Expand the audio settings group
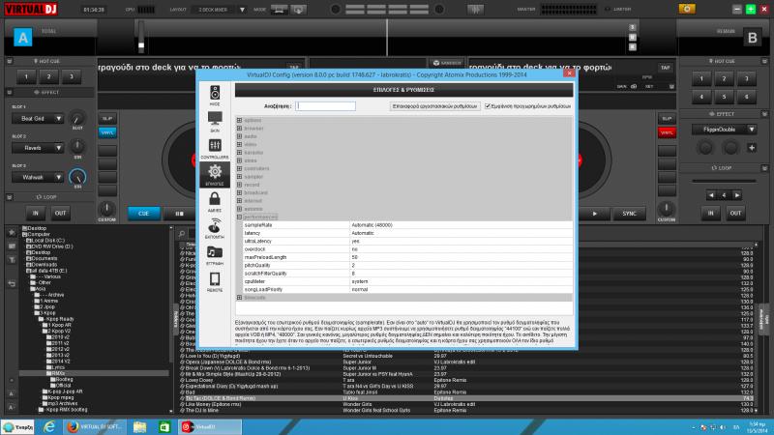This screenshot has height=435, width=774. 240,137
